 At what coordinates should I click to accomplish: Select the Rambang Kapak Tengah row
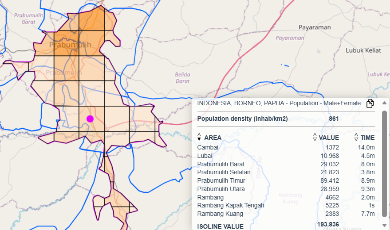(286, 206)
